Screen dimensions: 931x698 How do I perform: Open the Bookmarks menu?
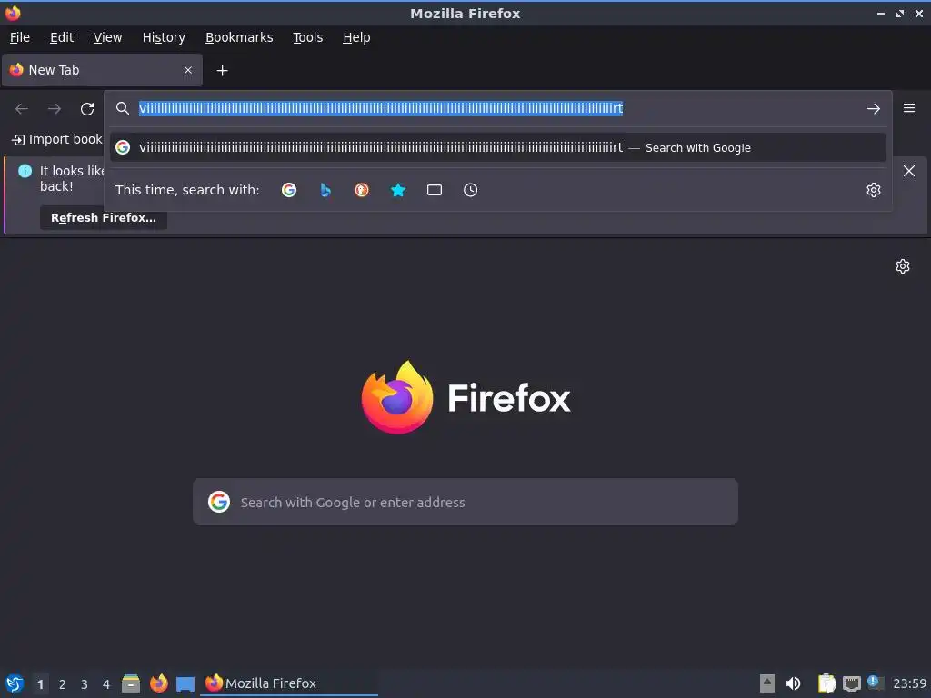point(239,37)
